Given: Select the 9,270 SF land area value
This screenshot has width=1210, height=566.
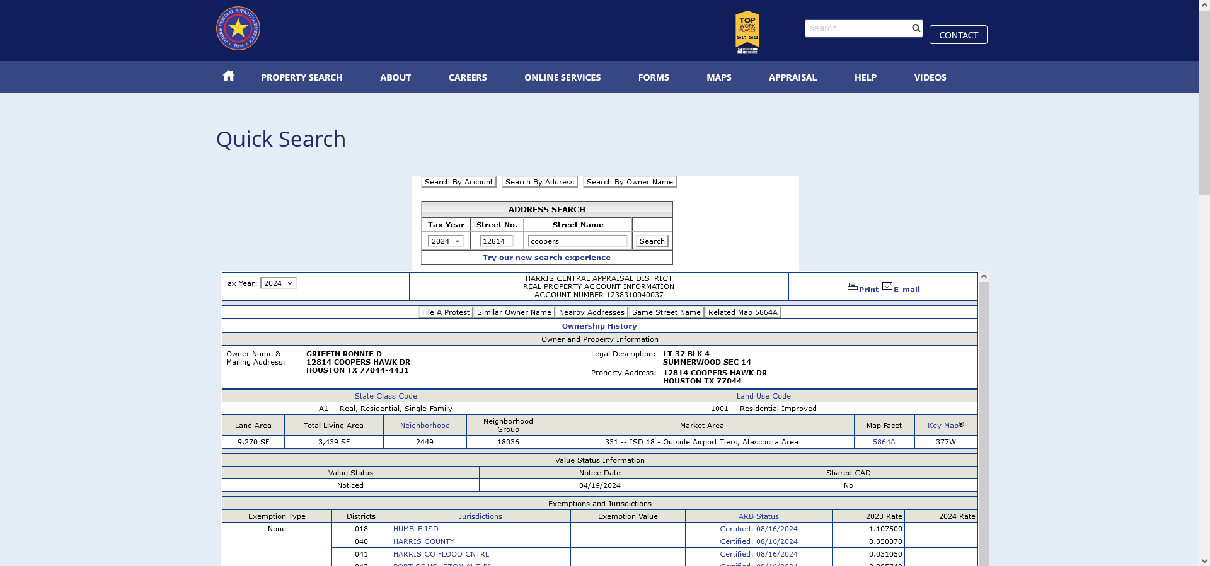Looking at the screenshot, I should coord(253,442).
